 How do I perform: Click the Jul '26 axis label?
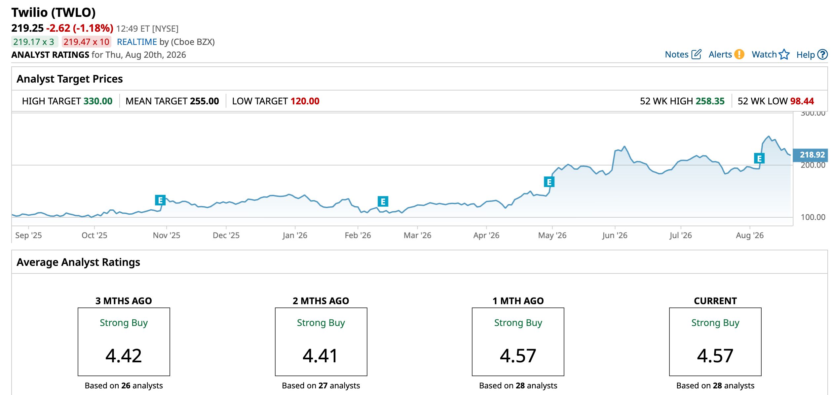[x=680, y=235]
